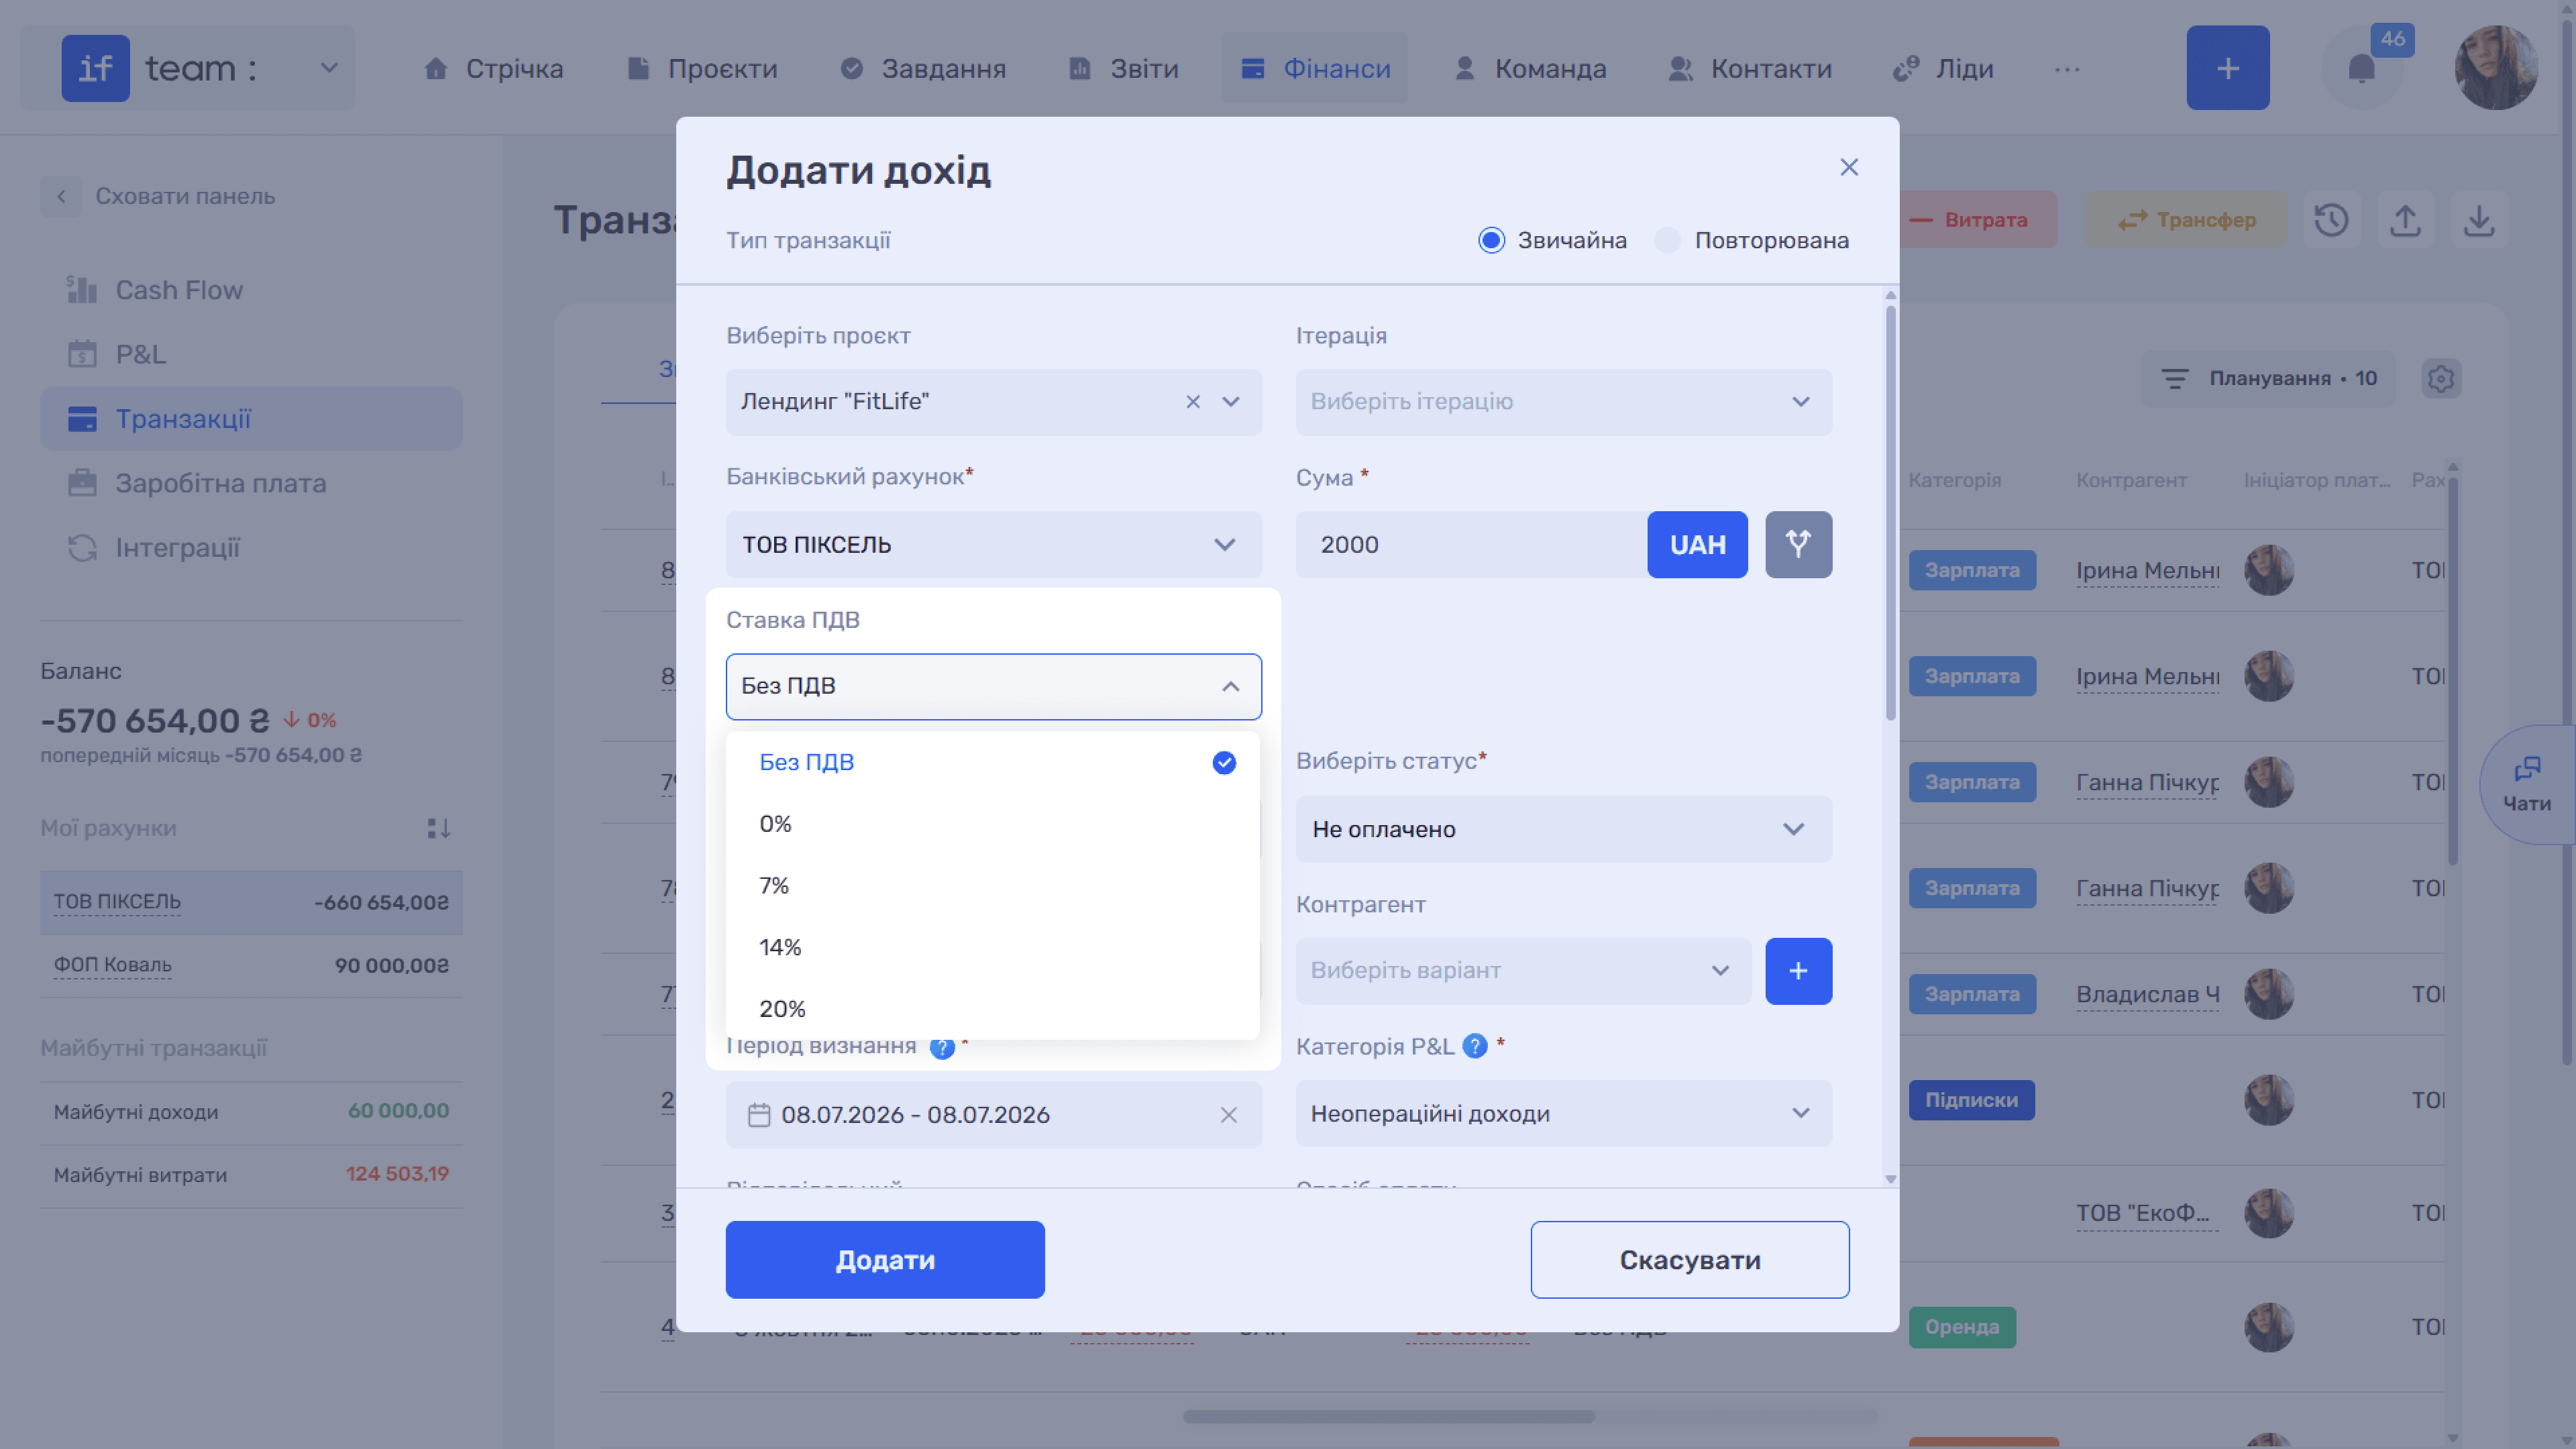
Task: Click the blue plus create button
Action: click(x=2227, y=68)
